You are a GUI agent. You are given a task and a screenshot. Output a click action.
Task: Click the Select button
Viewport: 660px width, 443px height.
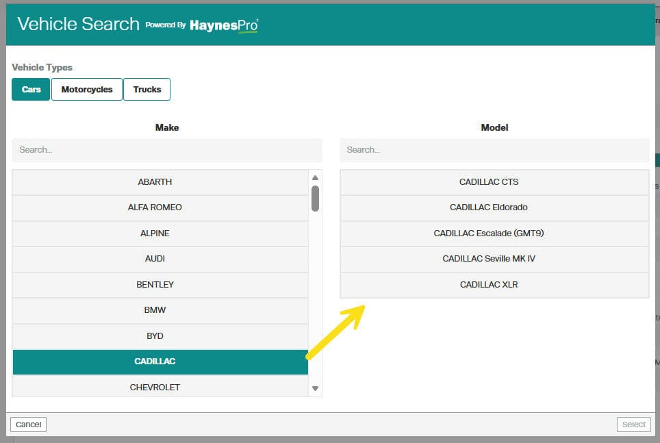pyautogui.click(x=633, y=425)
